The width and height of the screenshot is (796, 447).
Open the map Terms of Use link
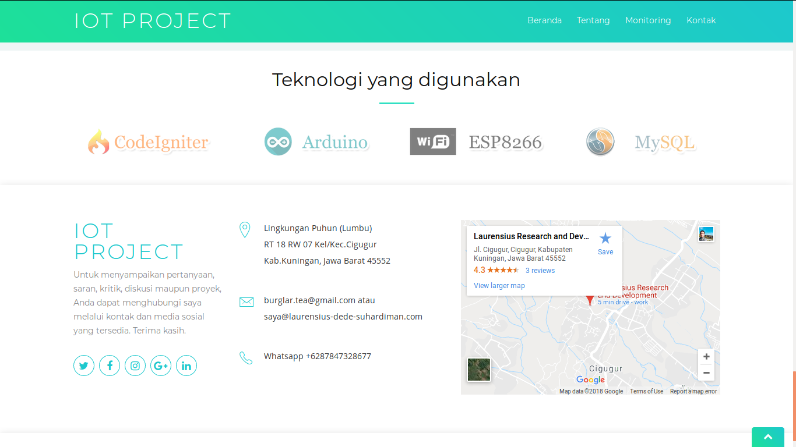click(x=646, y=391)
